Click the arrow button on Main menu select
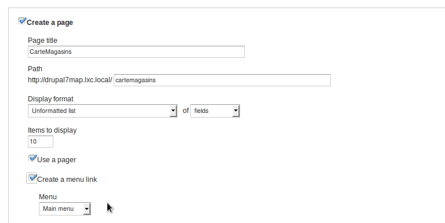This screenshot has width=445, height=223. 86,209
